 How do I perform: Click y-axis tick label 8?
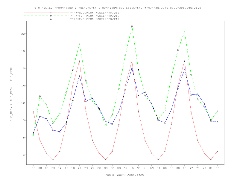pyautogui.click(x=24, y=138)
